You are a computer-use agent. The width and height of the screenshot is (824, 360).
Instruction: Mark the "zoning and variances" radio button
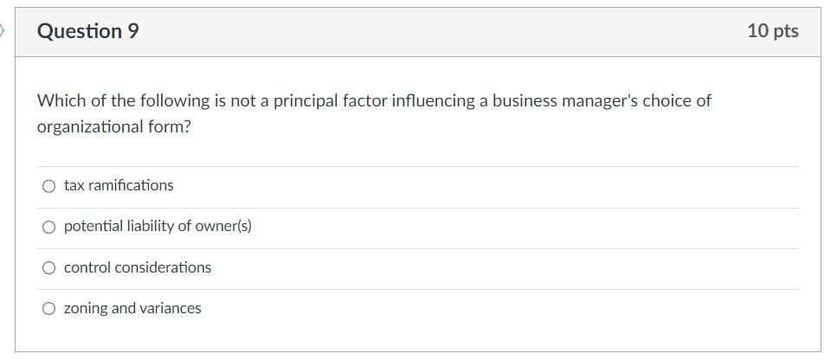(49, 309)
